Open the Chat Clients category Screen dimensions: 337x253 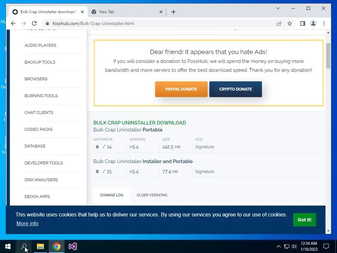click(39, 113)
